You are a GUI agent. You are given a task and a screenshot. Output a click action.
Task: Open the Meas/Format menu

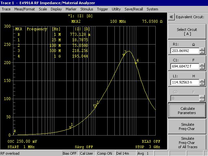(x=25, y=9)
